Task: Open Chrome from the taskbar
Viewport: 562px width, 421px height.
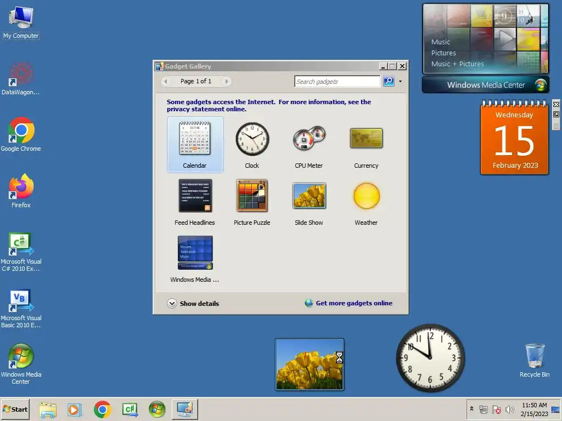Action: tap(103, 409)
